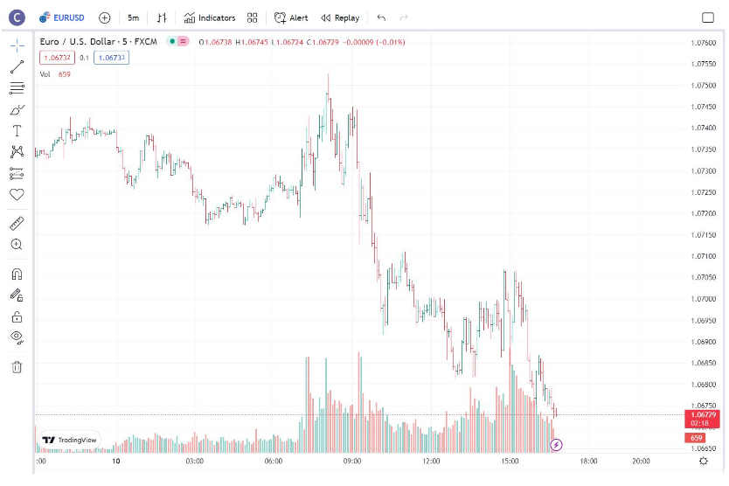Open the Indicators menu

point(210,17)
